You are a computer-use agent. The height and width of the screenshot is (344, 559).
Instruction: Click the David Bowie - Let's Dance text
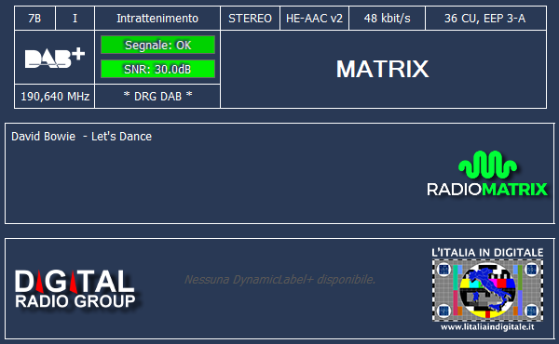(x=81, y=137)
